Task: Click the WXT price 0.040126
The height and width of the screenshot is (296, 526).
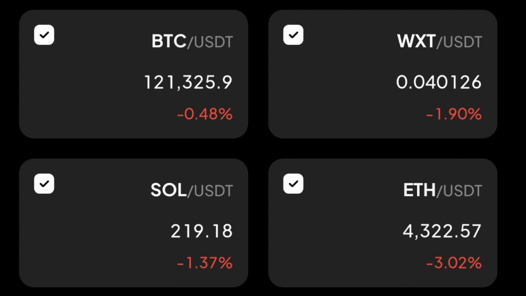Action: click(x=439, y=82)
